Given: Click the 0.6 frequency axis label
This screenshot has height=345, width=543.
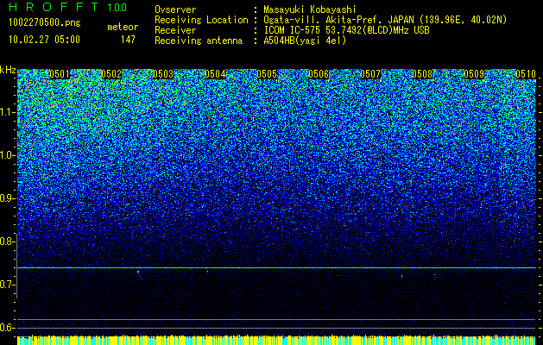Looking at the screenshot, I should 8,328.
